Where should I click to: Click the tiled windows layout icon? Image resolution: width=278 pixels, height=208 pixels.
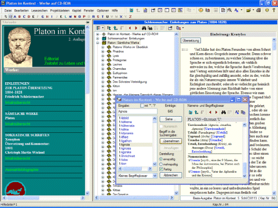click(180, 10)
